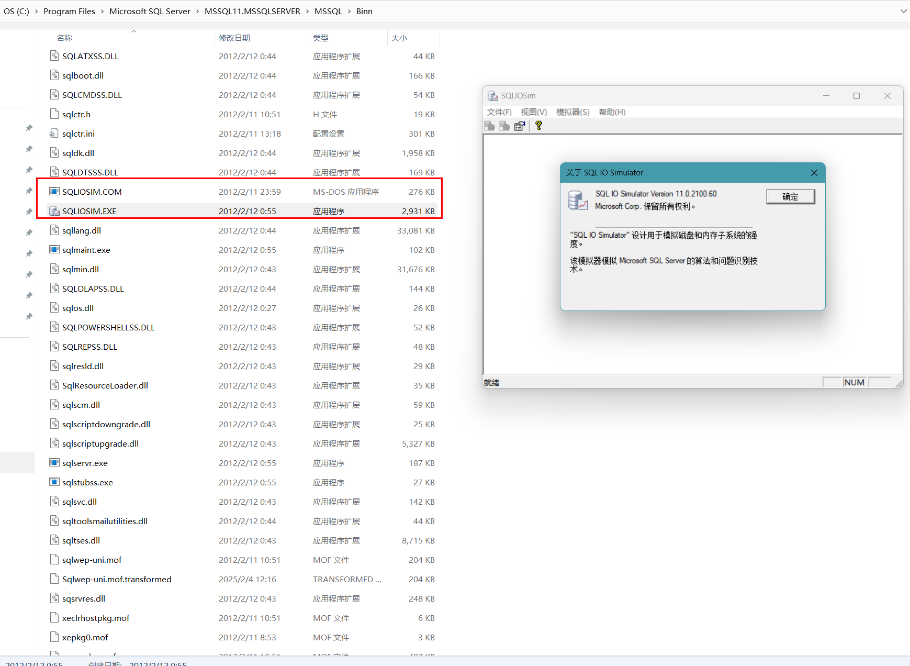The height and width of the screenshot is (666, 910).
Task: Click the 确定 button in About dialog
Action: 790,197
